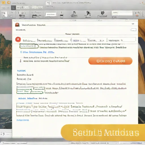The width and height of the screenshot is (145, 145).
Task: Click the search field in the top toolbar
Action: pyautogui.click(x=122, y=13)
